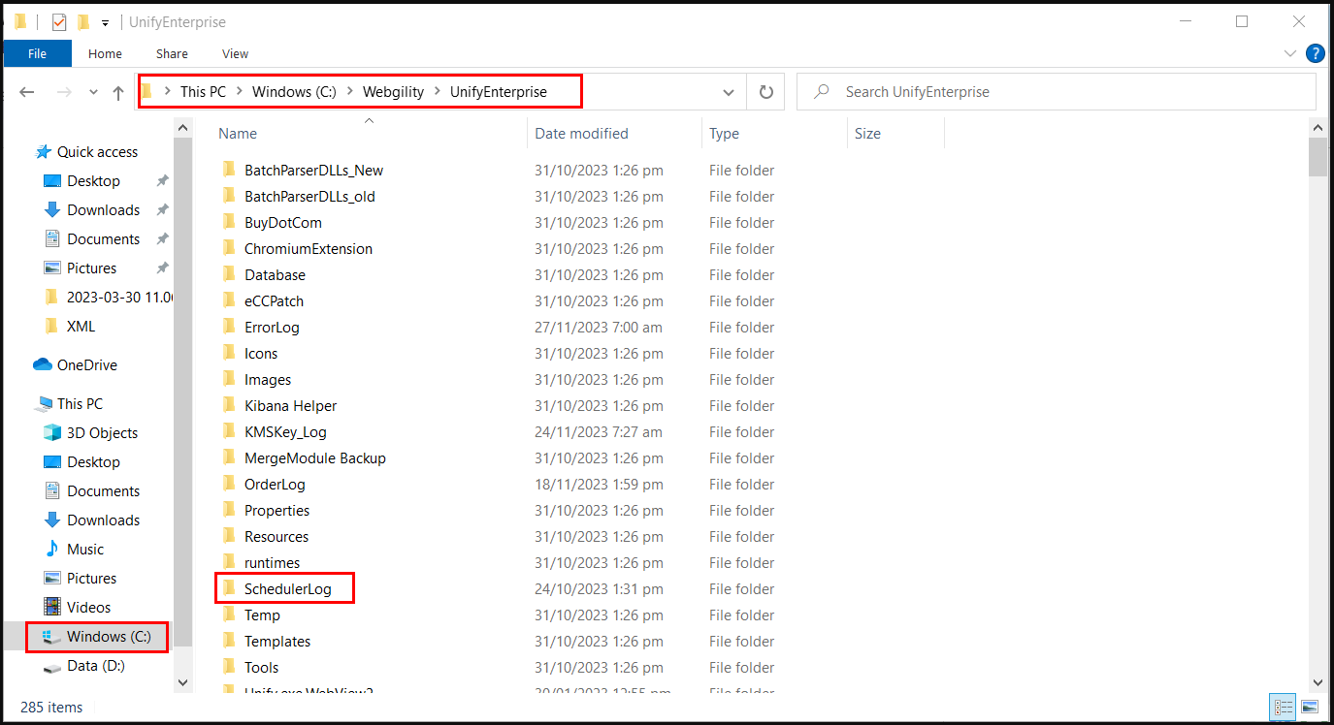Screen dimensions: 1334x725
Task: Expand the address bar history dropdown
Action: pos(729,92)
